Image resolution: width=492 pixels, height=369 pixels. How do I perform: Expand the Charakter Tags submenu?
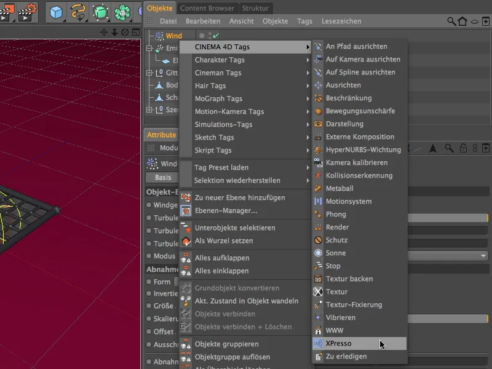[x=245, y=60]
